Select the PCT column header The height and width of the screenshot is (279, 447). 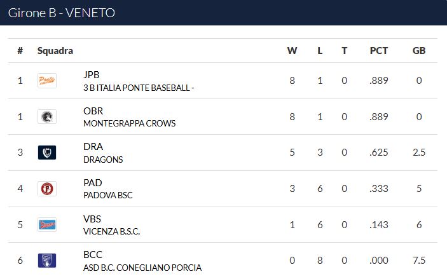[378, 51]
